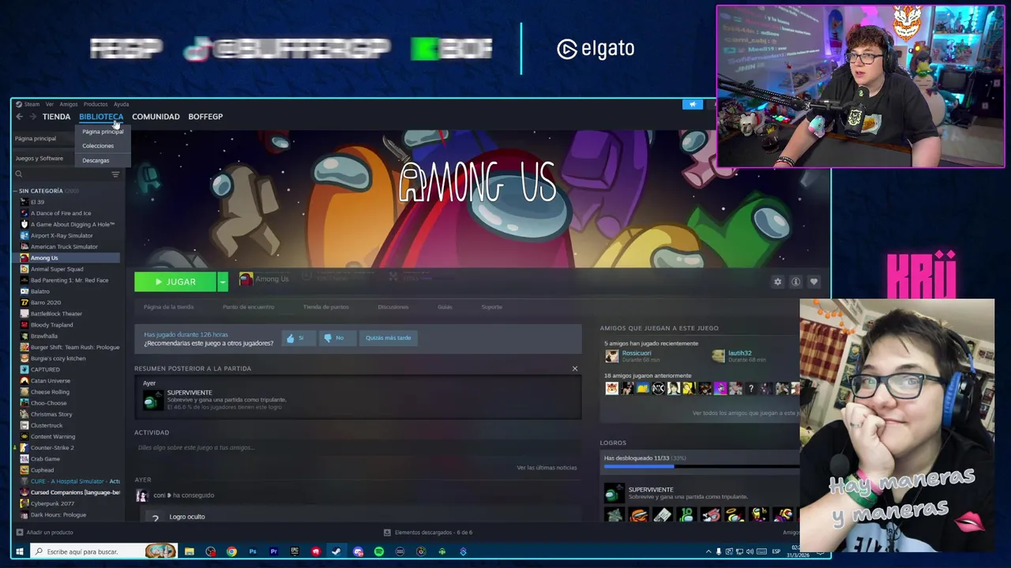Click Ver las últimas noticias link
Screen dimensions: 1011x568
pos(547,468)
